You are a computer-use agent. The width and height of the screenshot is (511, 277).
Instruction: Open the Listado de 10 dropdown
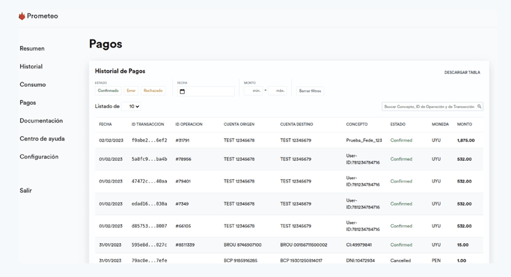click(131, 107)
